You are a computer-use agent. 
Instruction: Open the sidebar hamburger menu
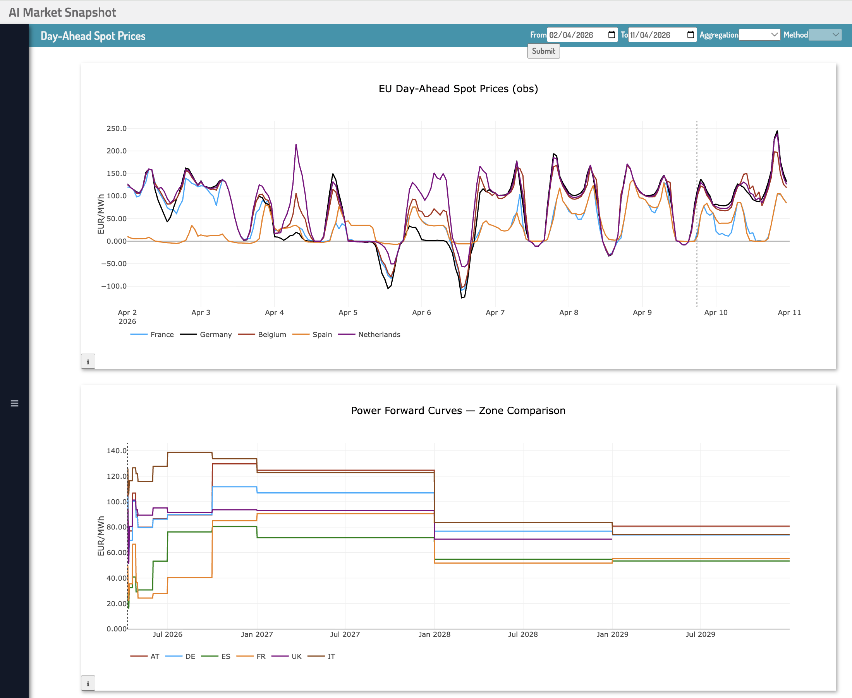pyautogui.click(x=14, y=403)
